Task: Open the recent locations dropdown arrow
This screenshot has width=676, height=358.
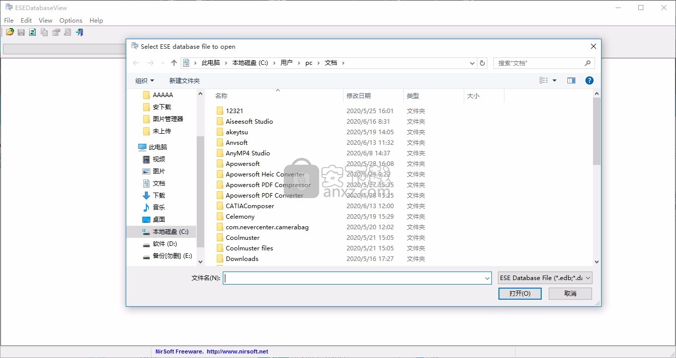Action: tap(162, 63)
